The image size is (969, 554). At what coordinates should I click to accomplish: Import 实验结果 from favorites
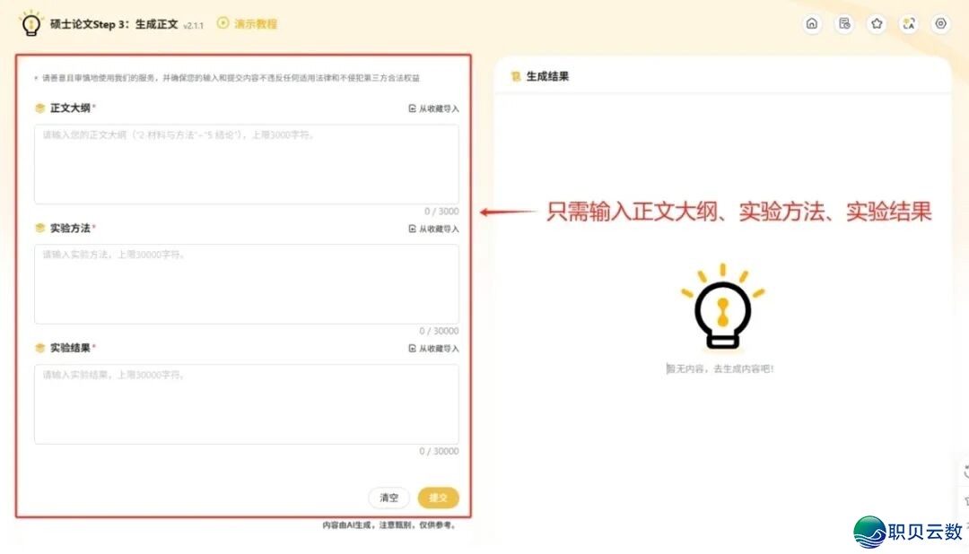(434, 349)
